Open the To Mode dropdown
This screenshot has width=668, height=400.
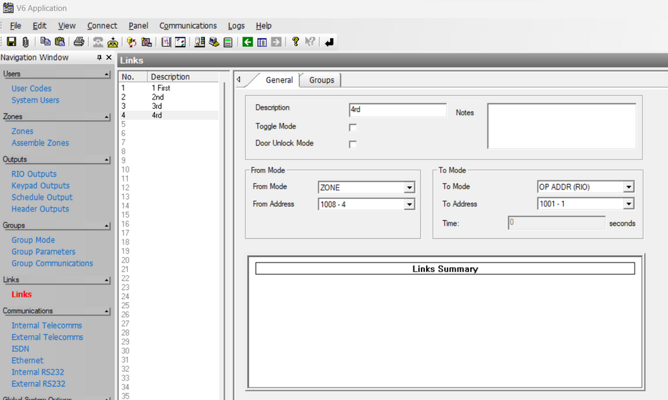click(x=628, y=188)
